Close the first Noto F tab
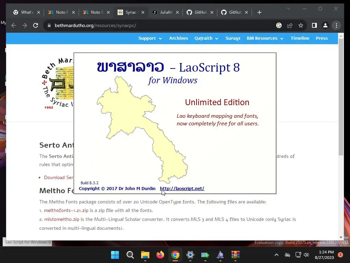This screenshot has height=263, width=350. (x=73, y=12)
